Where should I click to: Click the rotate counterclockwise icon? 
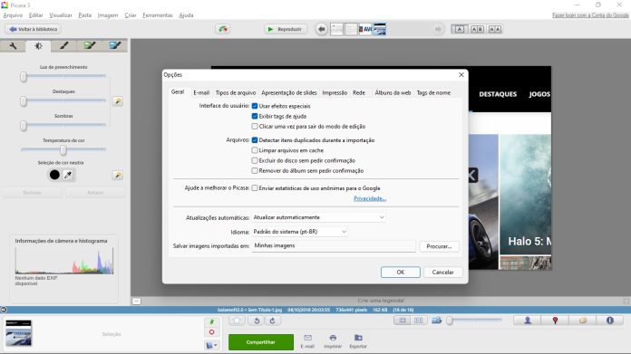click(257, 321)
